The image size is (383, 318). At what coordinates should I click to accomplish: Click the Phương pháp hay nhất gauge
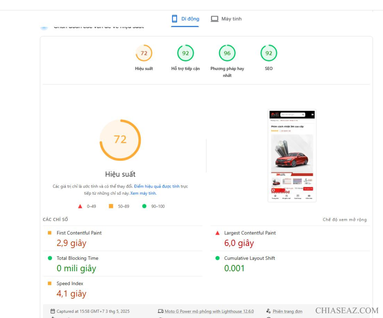(227, 53)
